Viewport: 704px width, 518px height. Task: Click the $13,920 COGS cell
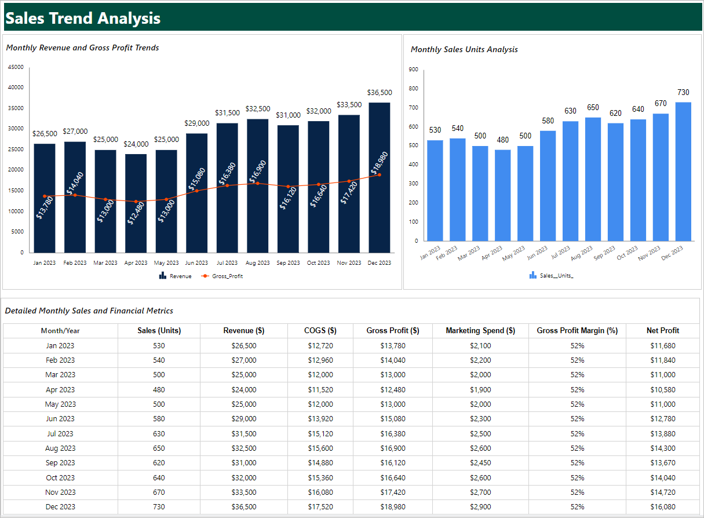[320, 419]
